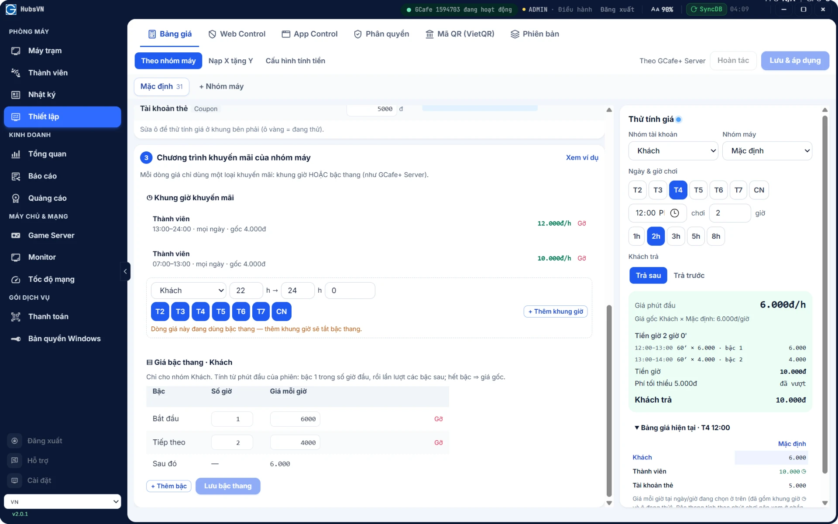This screenshot has width=838, height=524.
Task: Select the 3h duration preset
Action: tap(676, 236)
